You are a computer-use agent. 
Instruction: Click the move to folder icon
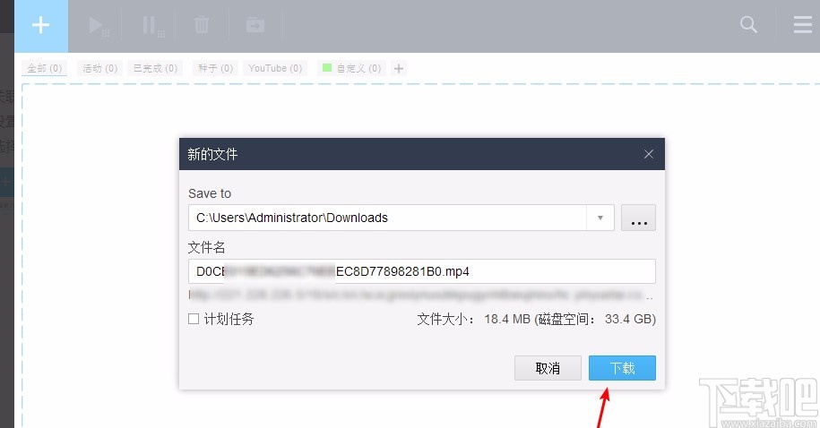[x=255, y=24]
